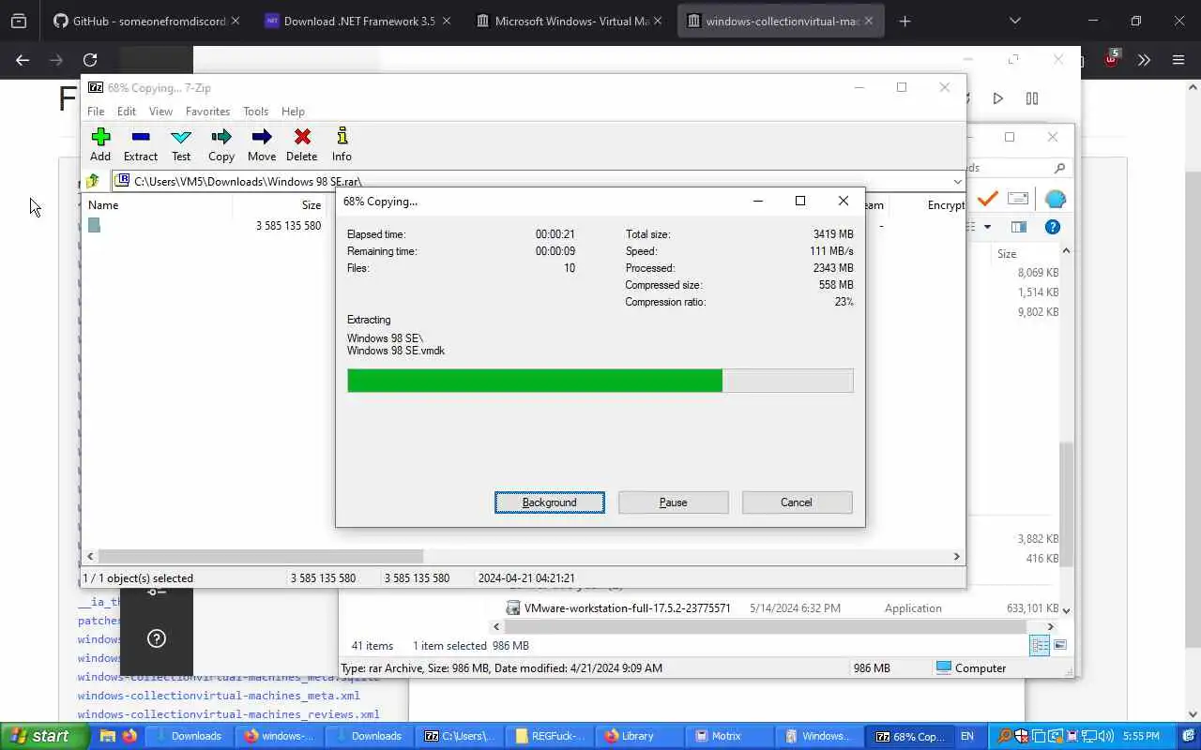
Task: Click the EN language indicator on taskbar
Action: tap(967, 736)
